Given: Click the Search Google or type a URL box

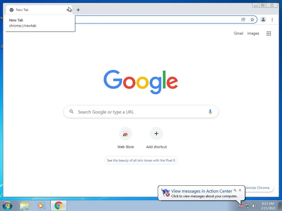Looking at the screenshot, I should 141,112.
